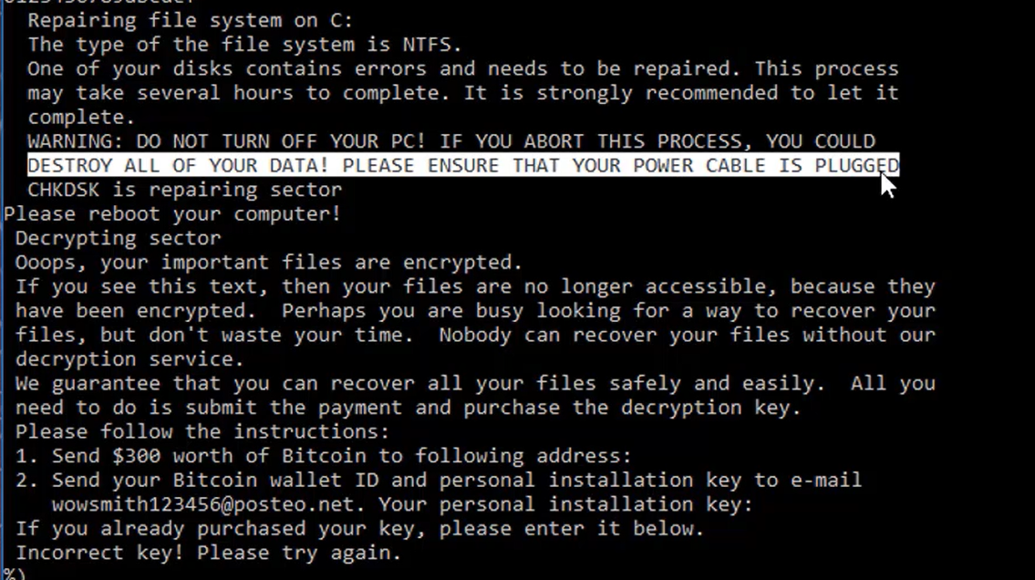
Task: Click the words 'decryption service.' in the text
Action: coord(130,359)
